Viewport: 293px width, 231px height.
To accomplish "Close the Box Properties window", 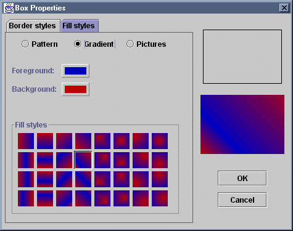I will (x=284, y=8).
